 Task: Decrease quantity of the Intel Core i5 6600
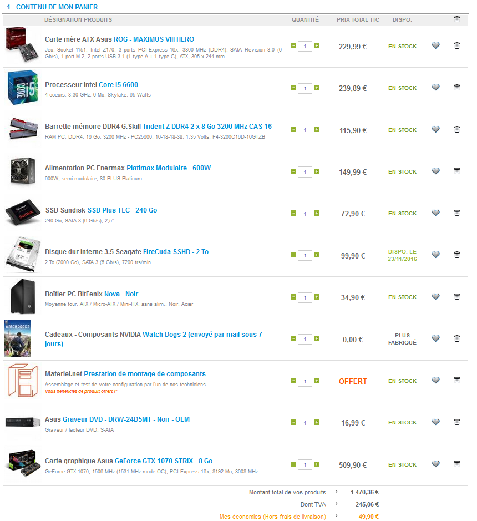coord(293,88)
